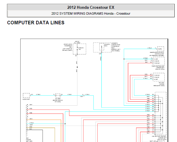Screen dimensions: 177x142
Task: Click the splice dot on the WHT fuse wire
Action: pyautogui.click(x=77, y=67)
